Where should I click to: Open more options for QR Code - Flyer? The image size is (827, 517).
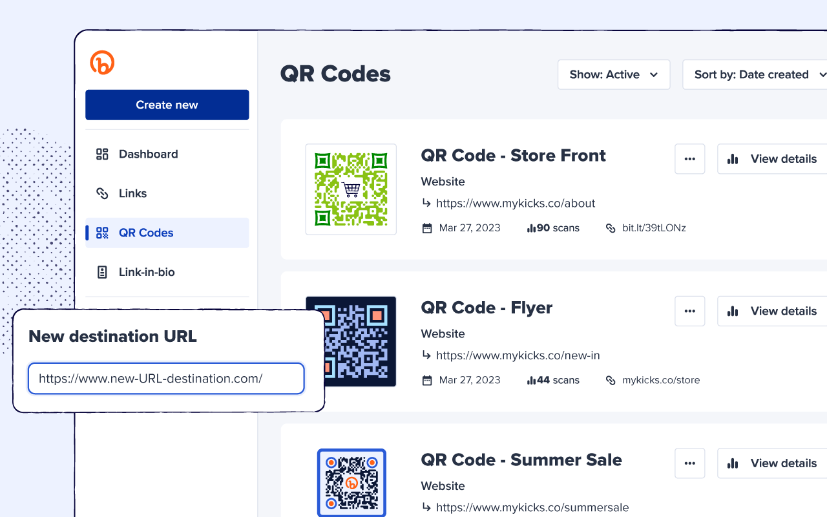689,311
